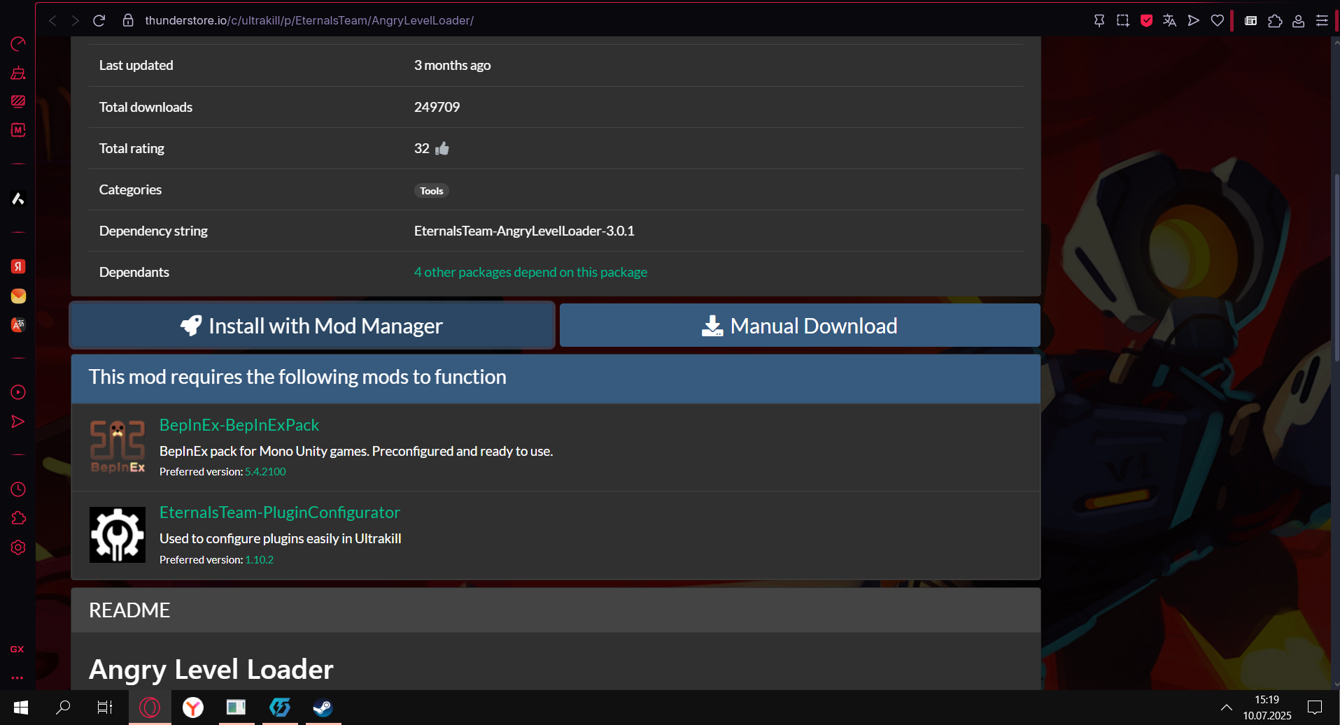1340x725 pixels.
Task: Click the thumbs-up rating icon
Action: [442, 148]
